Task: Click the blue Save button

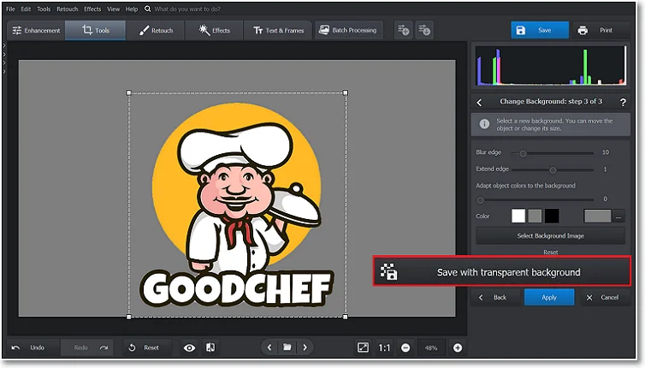Action: click(540, 30)
